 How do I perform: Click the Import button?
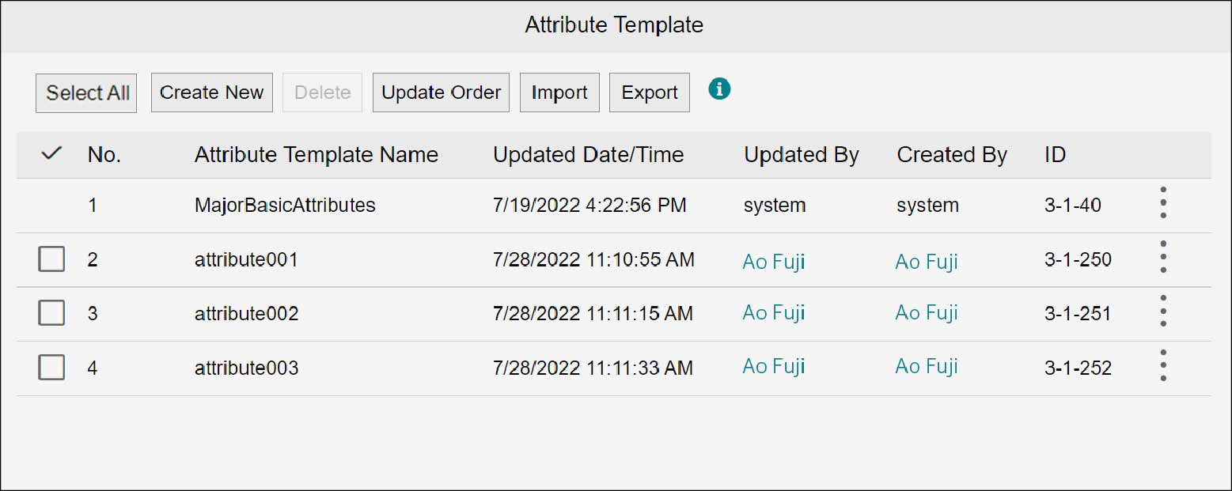pyautogui.click(x=559, y=93)
